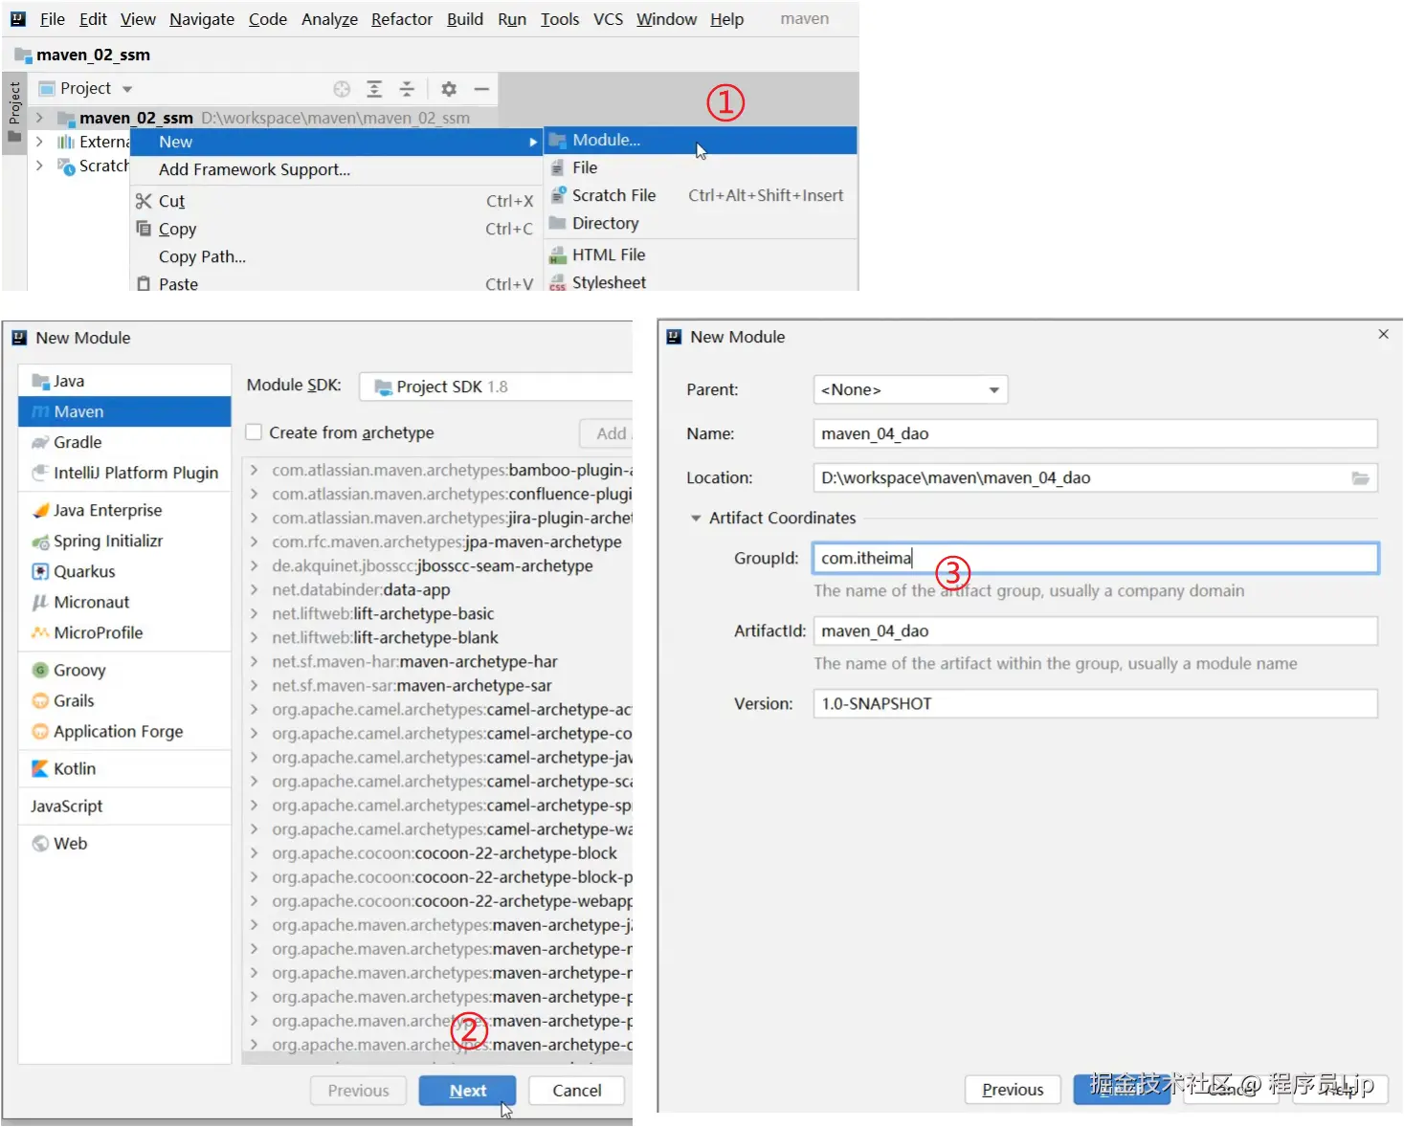This screenshot has height=1127, width=1404.
Task: Click the Paste clipboard icon in context menu
Action: (144, 284)
